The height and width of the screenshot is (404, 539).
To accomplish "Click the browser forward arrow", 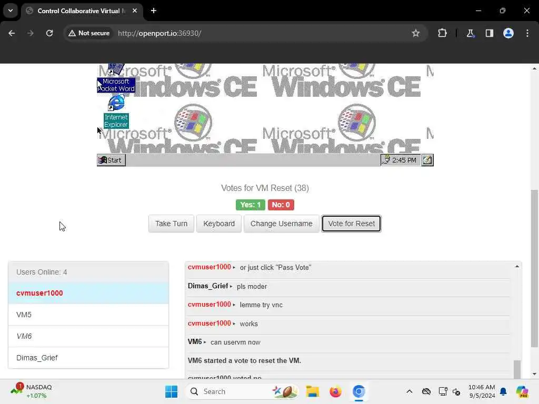I will click(31, 33).
